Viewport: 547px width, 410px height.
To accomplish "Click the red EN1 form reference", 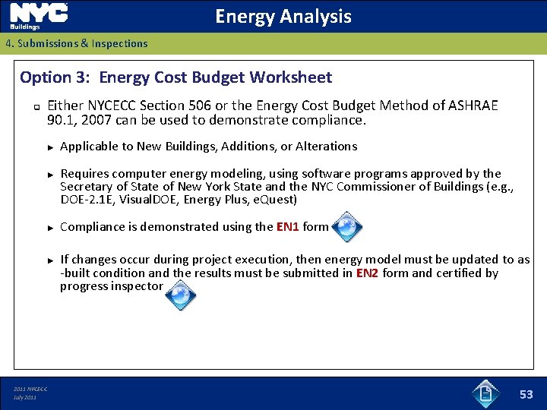I will [287, 226].
